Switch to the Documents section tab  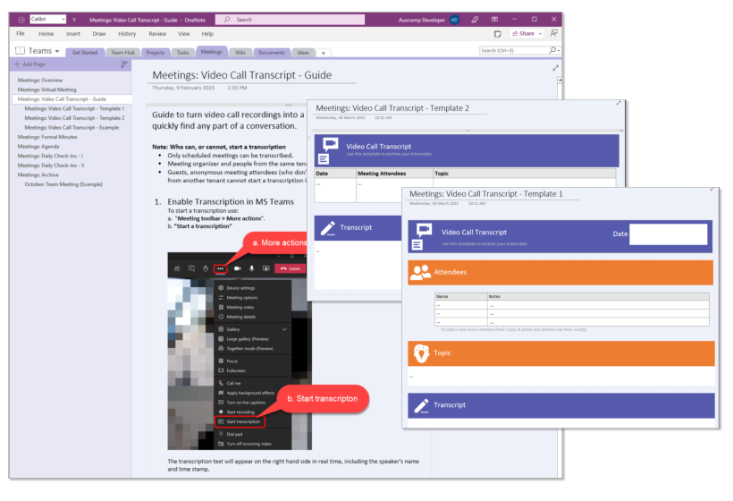click(272, 53)
